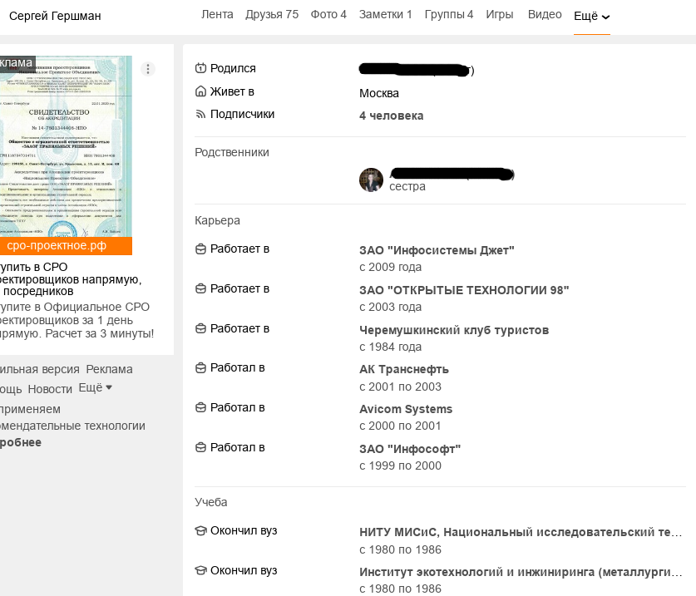Image resolution: width=696 pixels, height=596 pixels.
Task: Expand the Ещё menu in the top navigation
Action: [591, 14]
